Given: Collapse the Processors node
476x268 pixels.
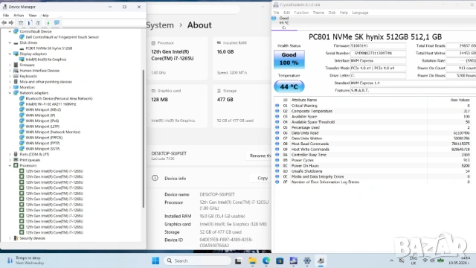Looking at the screenshot, I should pos(10,165).
